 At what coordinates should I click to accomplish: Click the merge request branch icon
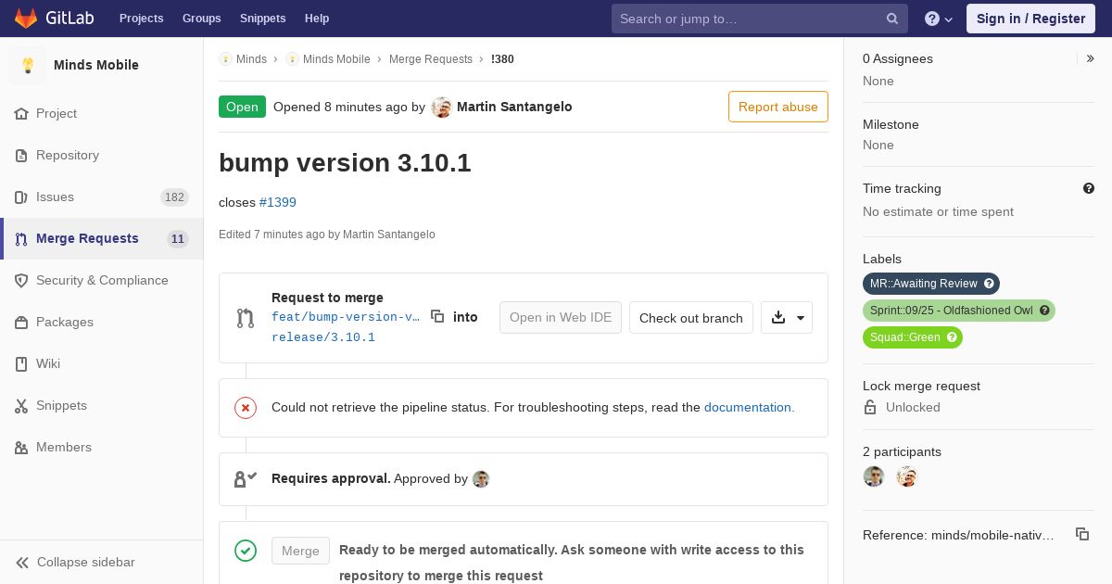(x=246, y=318)
